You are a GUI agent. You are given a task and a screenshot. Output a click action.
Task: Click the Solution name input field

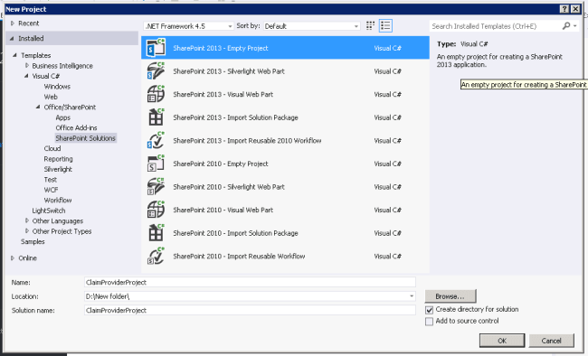(x=250, y=310)
